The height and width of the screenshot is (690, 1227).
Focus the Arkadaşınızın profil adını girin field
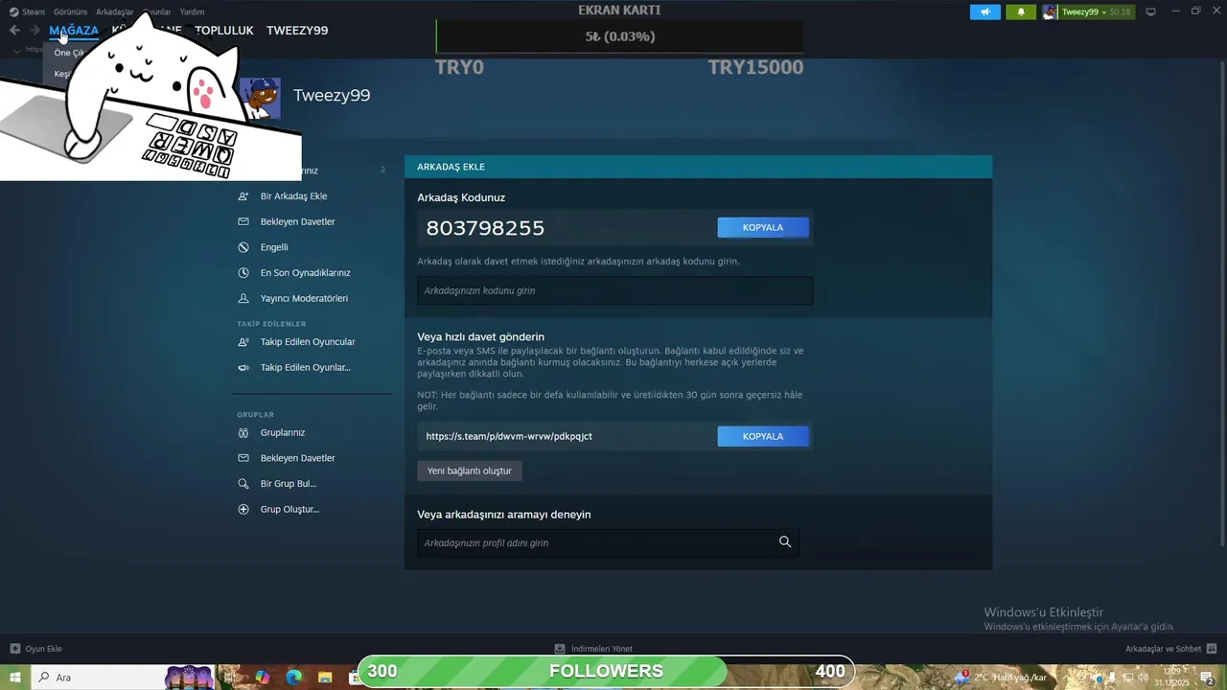tap(608, 542)
